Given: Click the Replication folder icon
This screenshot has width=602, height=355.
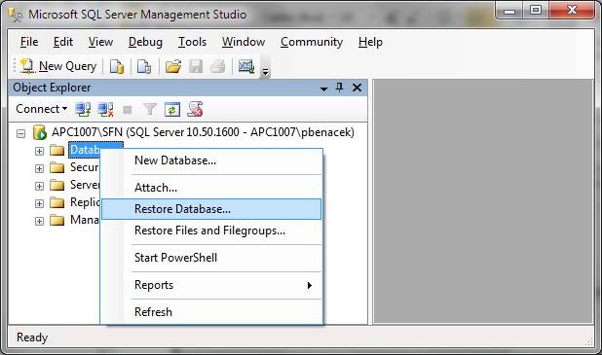Looking at the screenshot, I should [57, 202].
